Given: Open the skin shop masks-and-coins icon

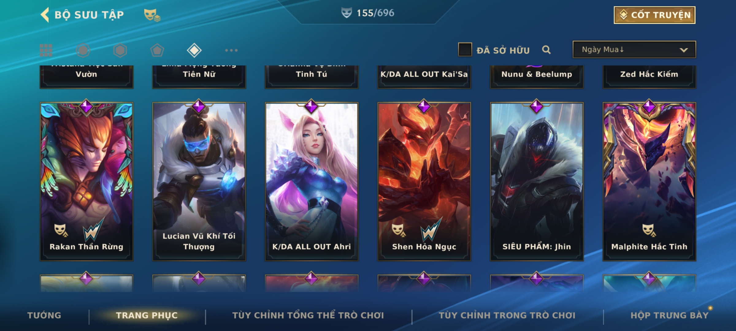Looking at the screenshot, I should point(152,15).
